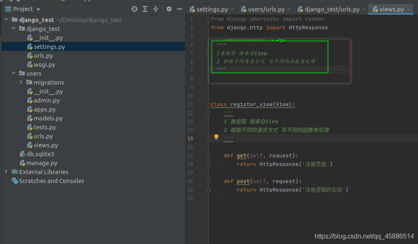Click the expand all icon in Project toolbar

(x=145, y=9)
